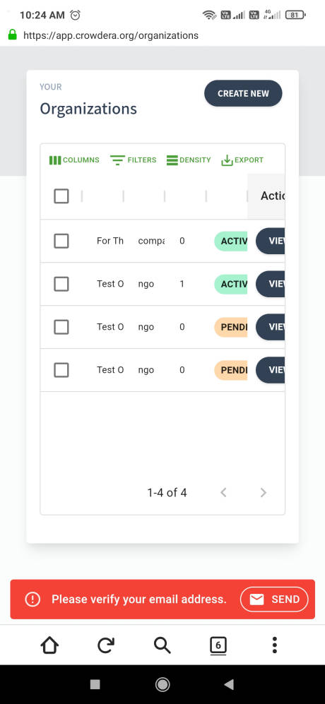Select the checkbox of first Pending row
The image size is (325, 704).
tap(61, 327)
